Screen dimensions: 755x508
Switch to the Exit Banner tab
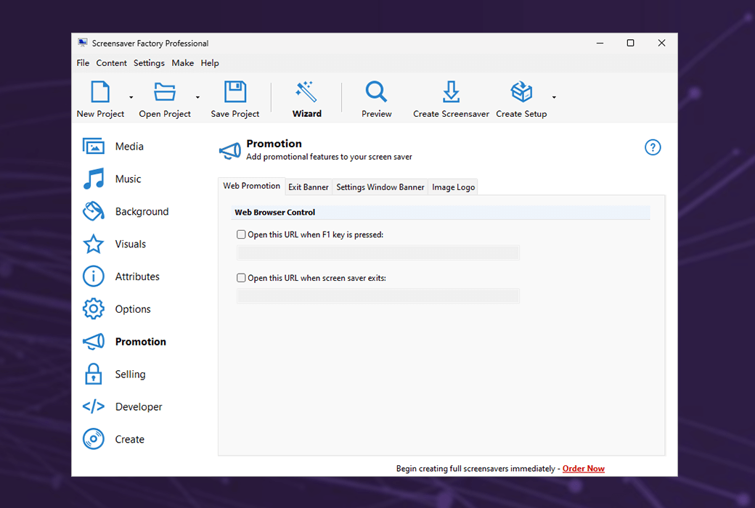tap(308, 187)
